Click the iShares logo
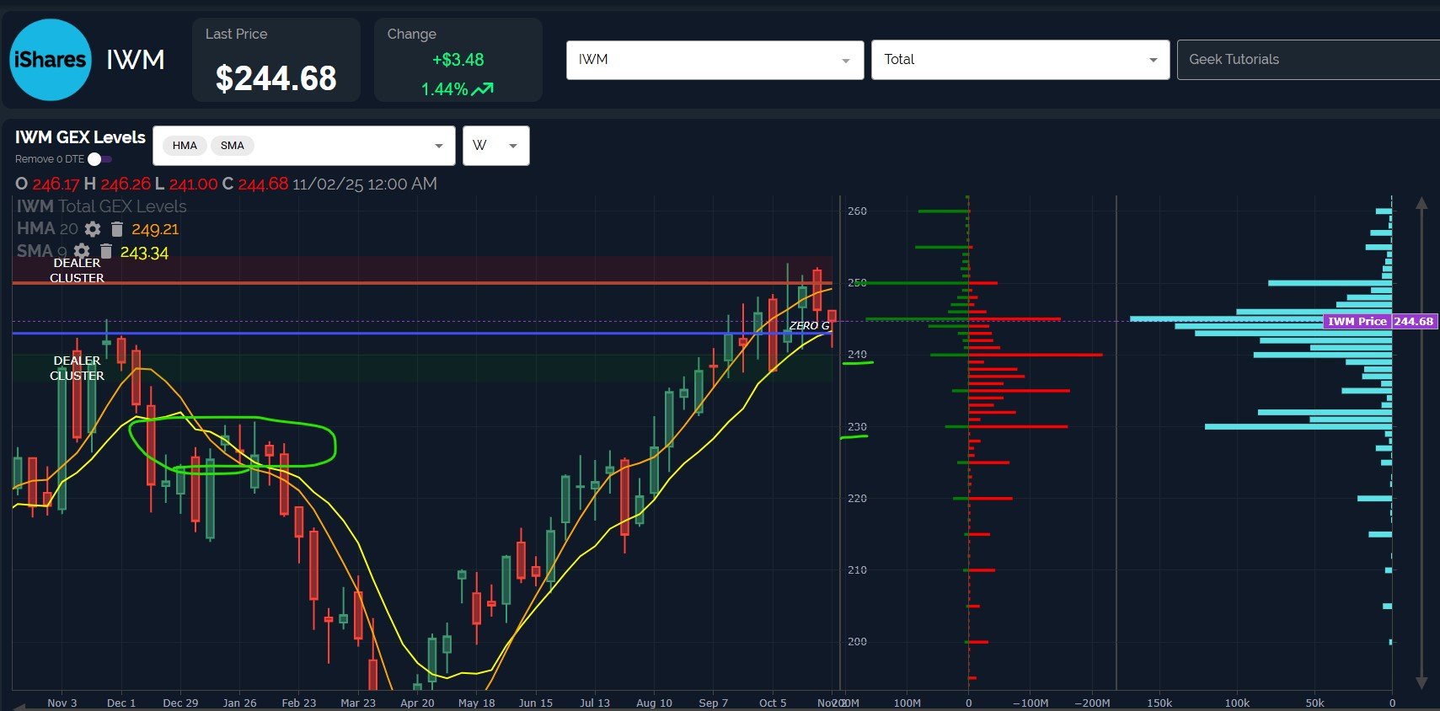Viewport: 1440px width, 711px height. (51, 60)
